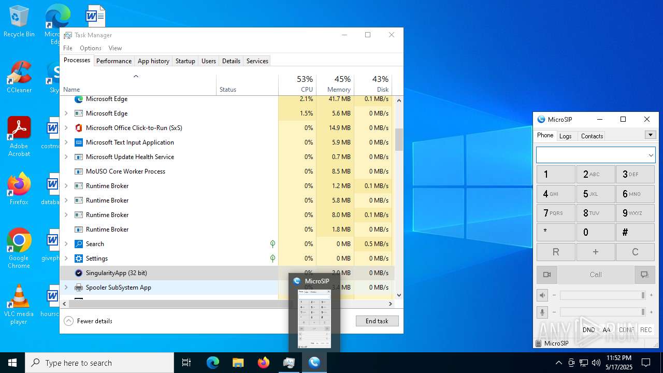Click the message icon next to Call
The height and width of the screenshot is (373, 663).
[644, 275]
